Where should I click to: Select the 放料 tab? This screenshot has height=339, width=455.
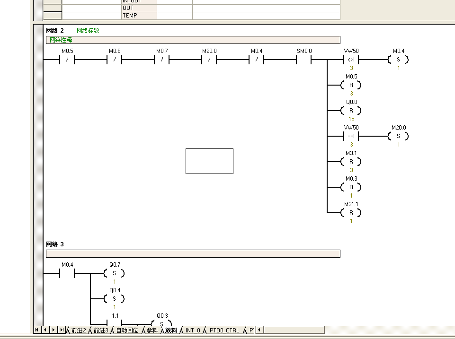coord(171,330)
